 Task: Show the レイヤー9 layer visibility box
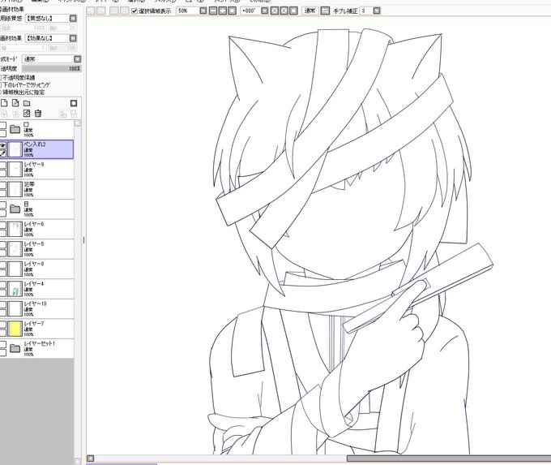tap(2, 165)
